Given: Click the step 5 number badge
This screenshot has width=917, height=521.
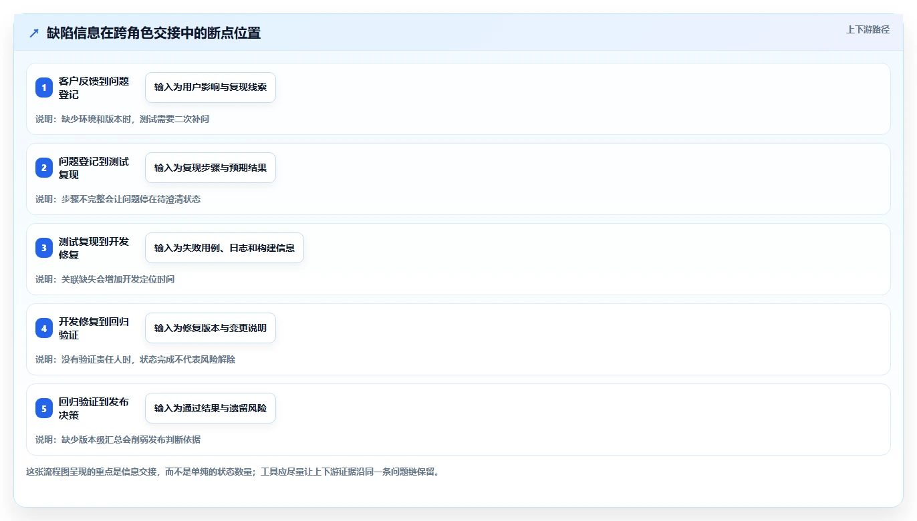Looking at the screenshot, I should (44, 408).
